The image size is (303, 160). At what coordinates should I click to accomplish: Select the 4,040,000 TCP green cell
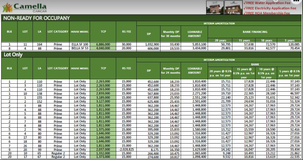point(103,48)
